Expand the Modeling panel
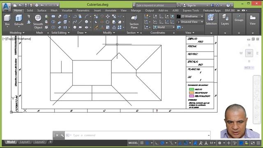 (17, 33)
